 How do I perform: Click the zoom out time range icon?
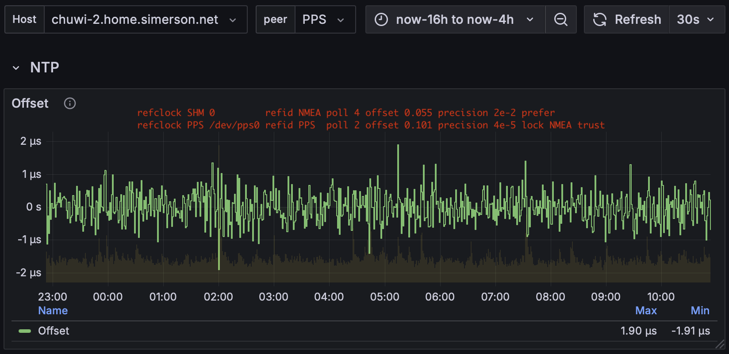point(561,19)
